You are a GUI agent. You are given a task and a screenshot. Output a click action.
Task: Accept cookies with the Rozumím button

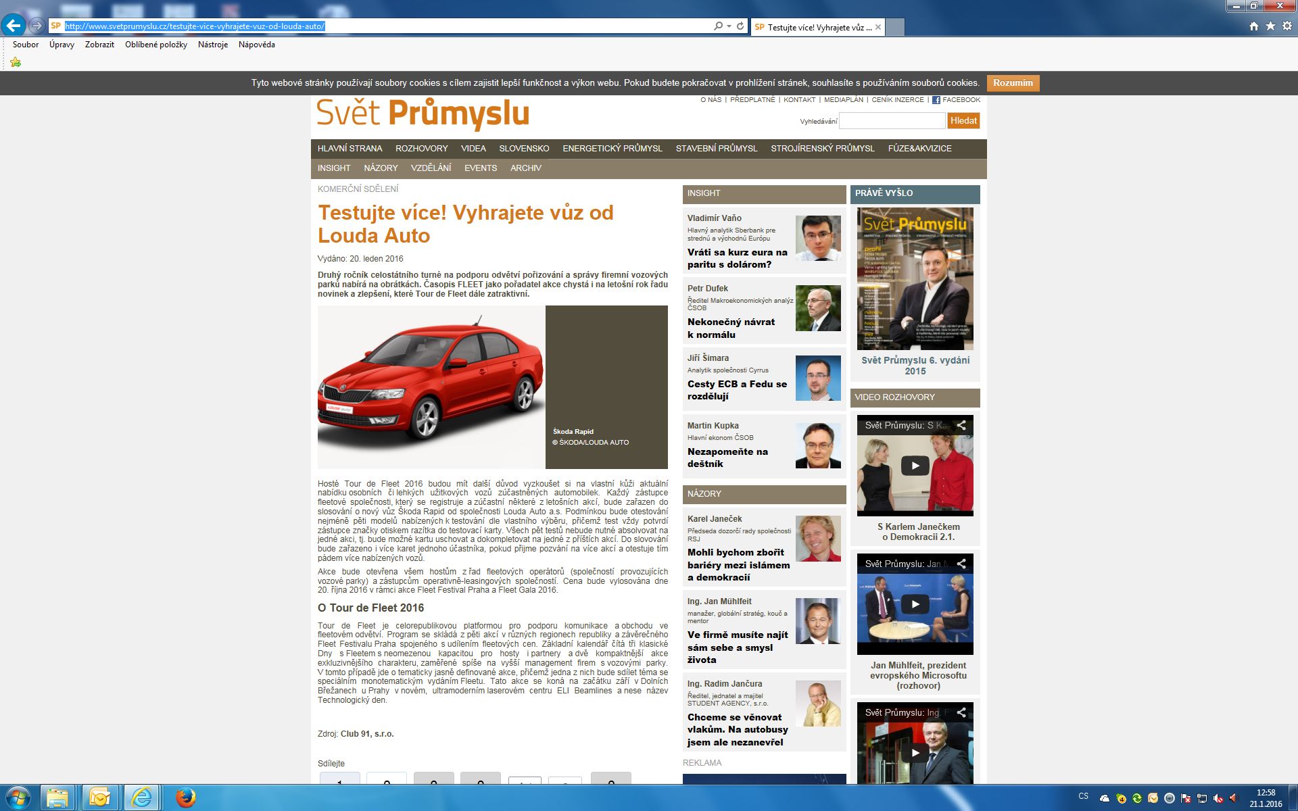1013,83
